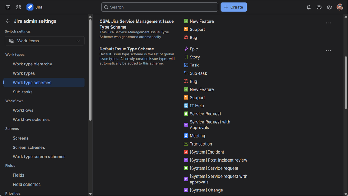Click the [System] Post-incident review icon
348x196 pixels.
coord(186,160)
